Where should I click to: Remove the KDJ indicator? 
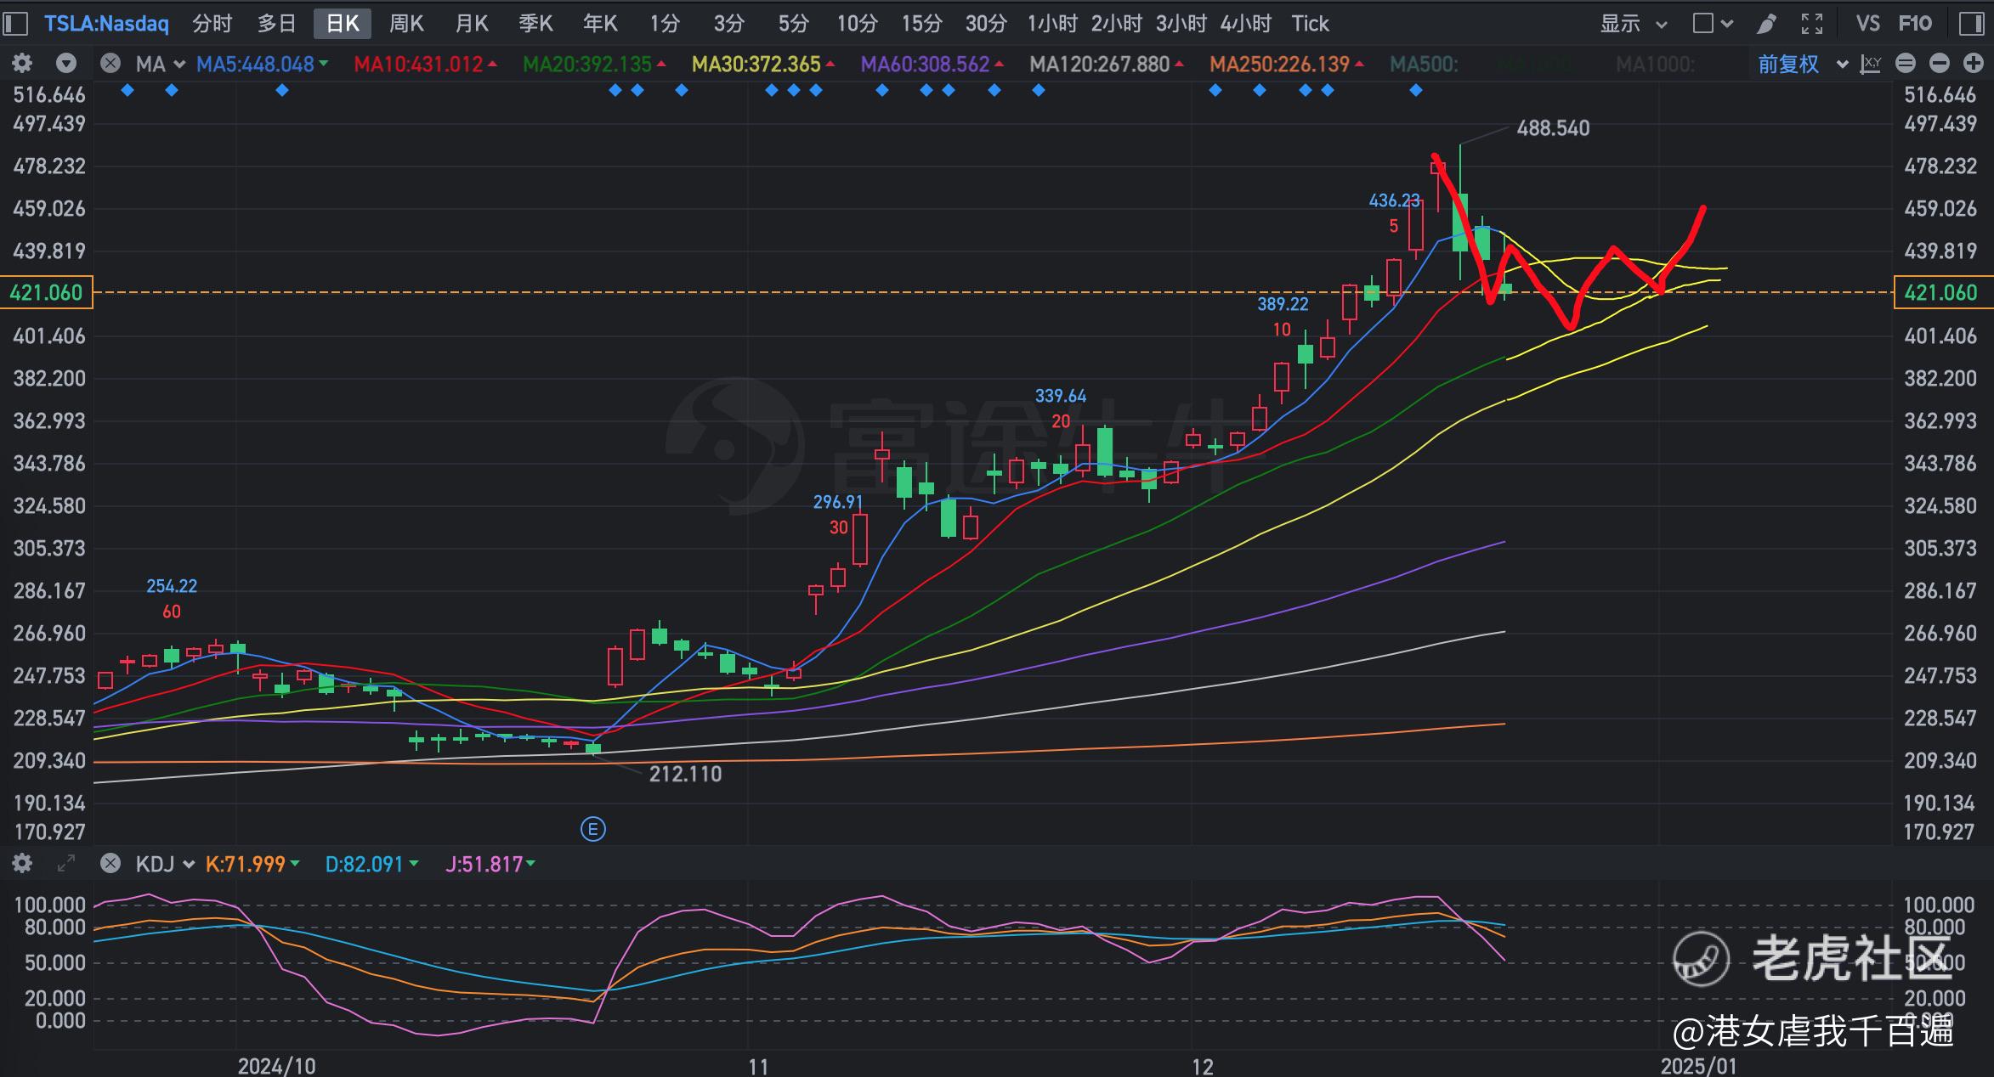pos(110,864)
